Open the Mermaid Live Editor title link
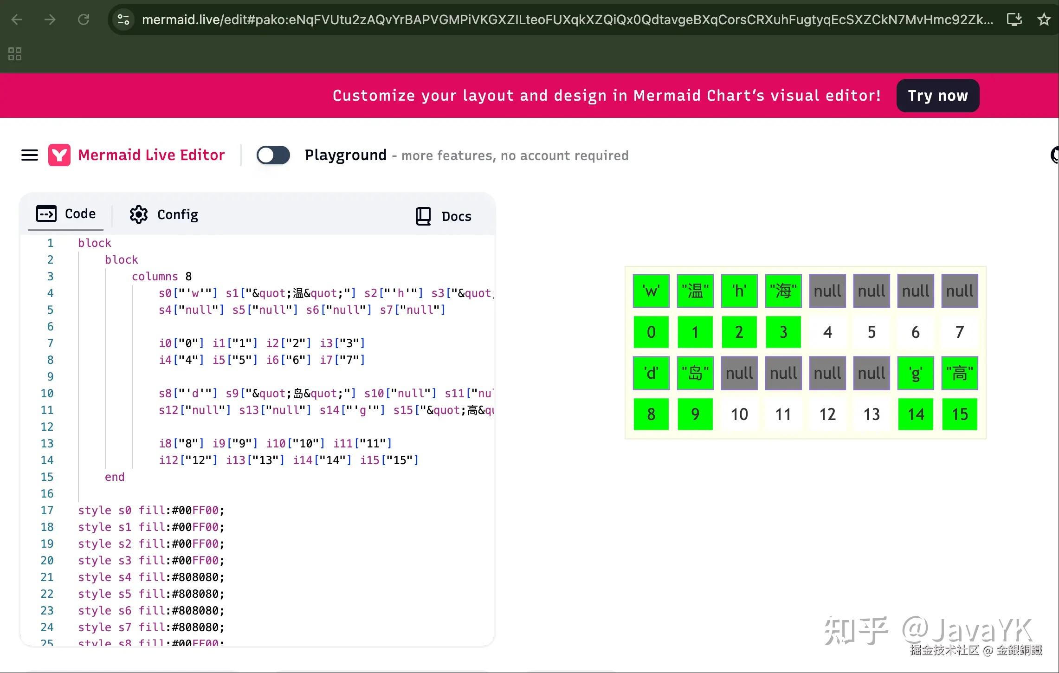This screenshot has width=1059, height=673. [x=151, y=155]
